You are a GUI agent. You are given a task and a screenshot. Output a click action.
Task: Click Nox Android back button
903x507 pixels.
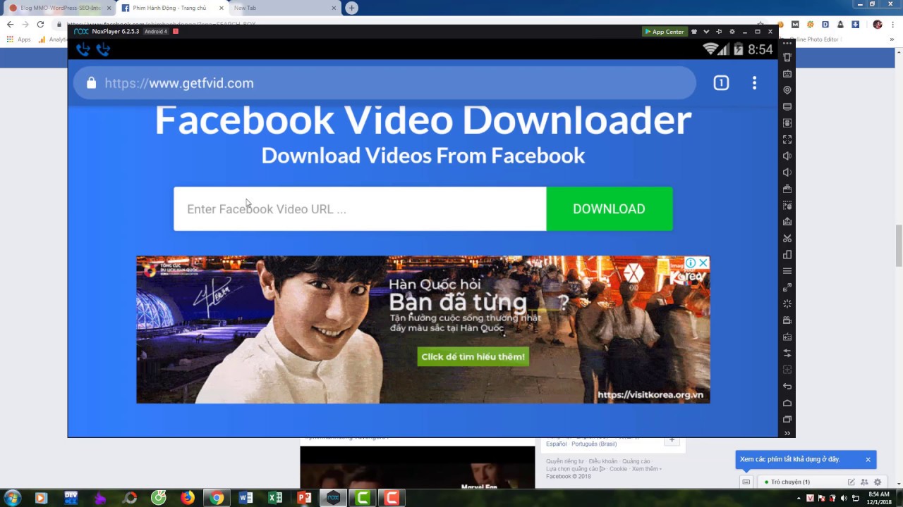[787, 387]
